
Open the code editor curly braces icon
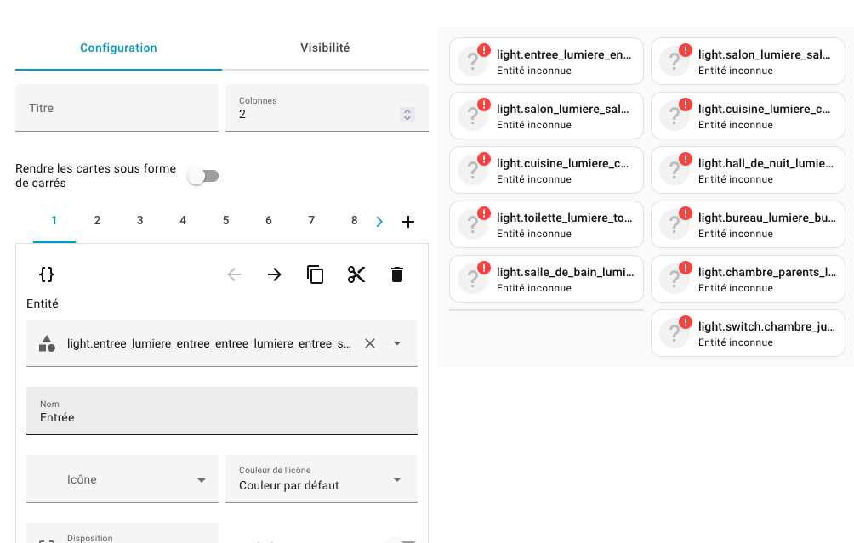[x=47, y=274]
